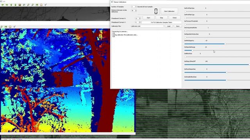The width and height of the screenshot is (250, 140).
Task: Click the SetDisp12MaxDiff slider track
Action: pyautogui.click(x=217, y=65)
